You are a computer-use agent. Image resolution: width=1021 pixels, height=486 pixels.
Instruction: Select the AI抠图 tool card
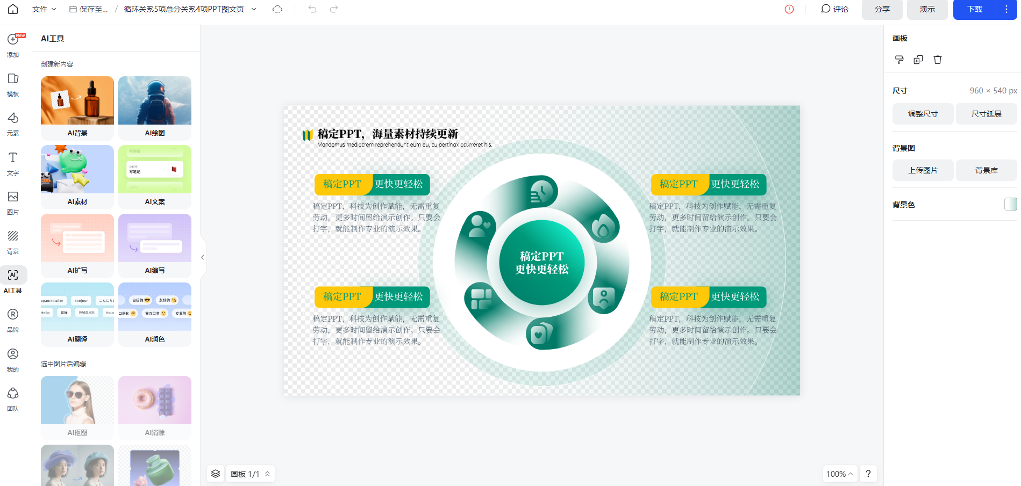tap(77, 408)
